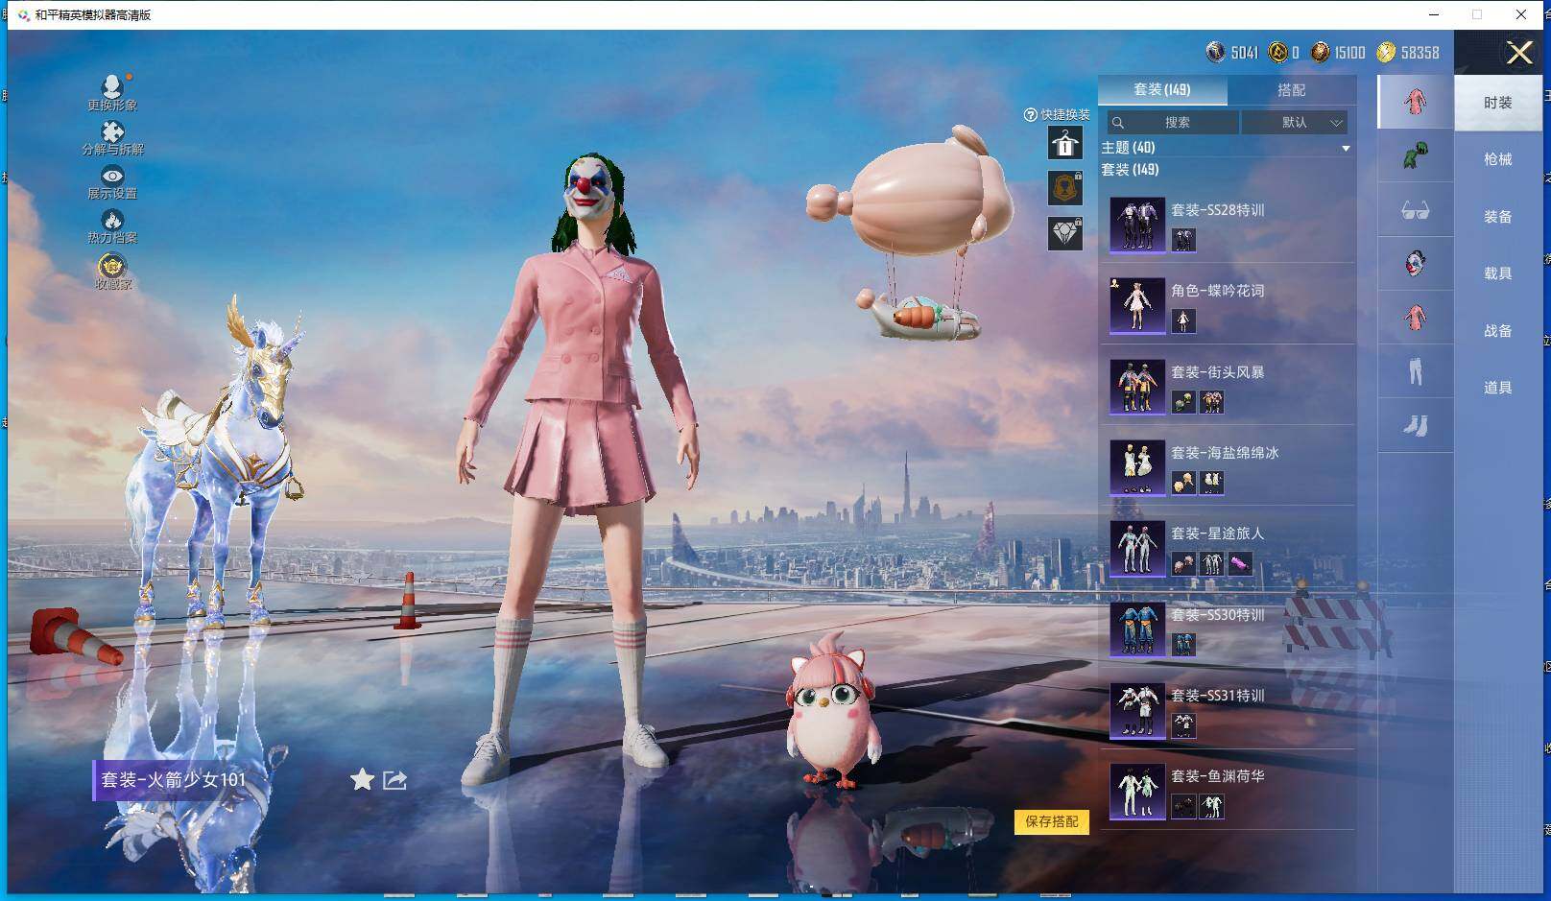
Task: Click the zero-balance gold currency counter
Action: [1284, 52]
